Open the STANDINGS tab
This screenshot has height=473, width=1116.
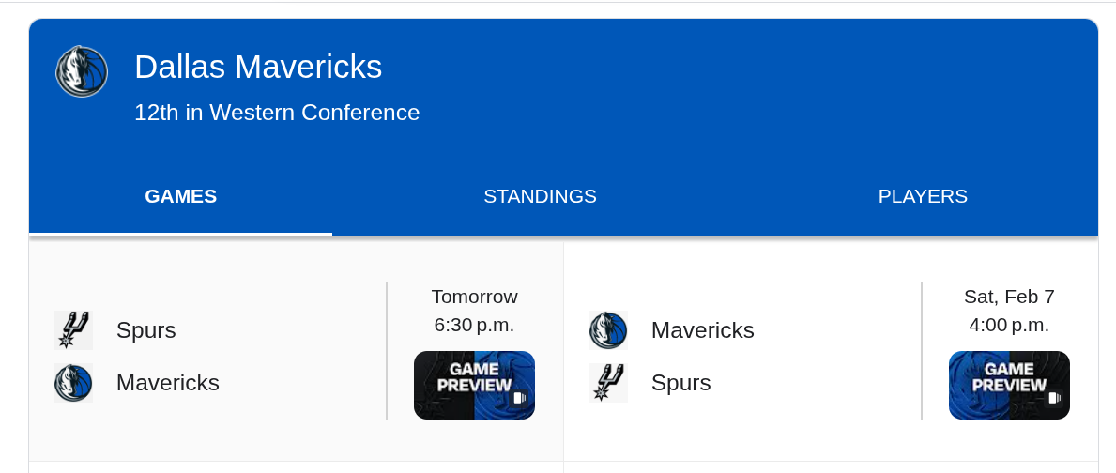click(x=540, y=196)
